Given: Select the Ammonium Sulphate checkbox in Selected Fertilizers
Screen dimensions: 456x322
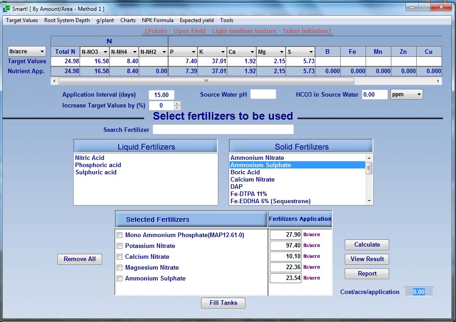Looking at the screenshot, I should coord(119,278).
